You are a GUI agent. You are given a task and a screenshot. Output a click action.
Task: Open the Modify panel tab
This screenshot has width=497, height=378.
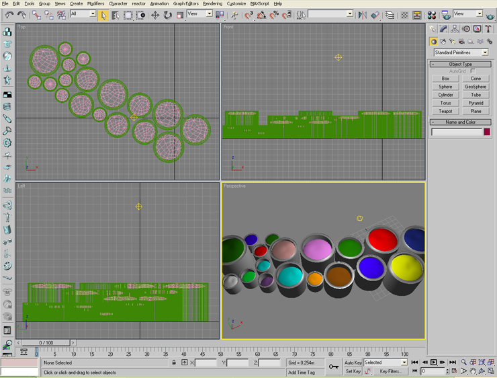[x=444, y=29]
